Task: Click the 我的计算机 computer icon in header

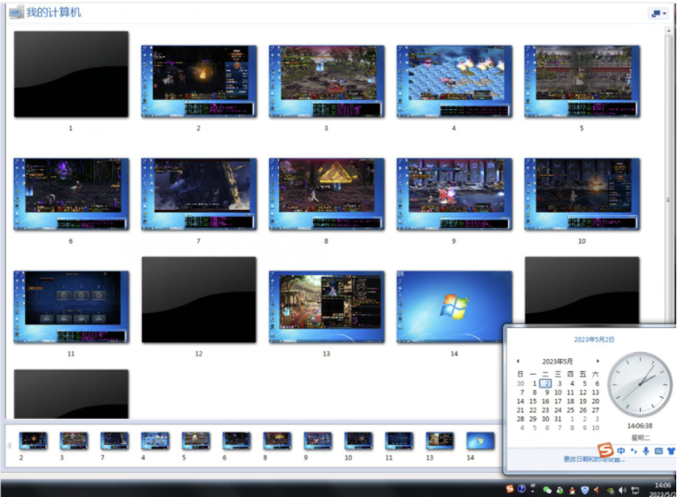Action: [x=16, y=12]
